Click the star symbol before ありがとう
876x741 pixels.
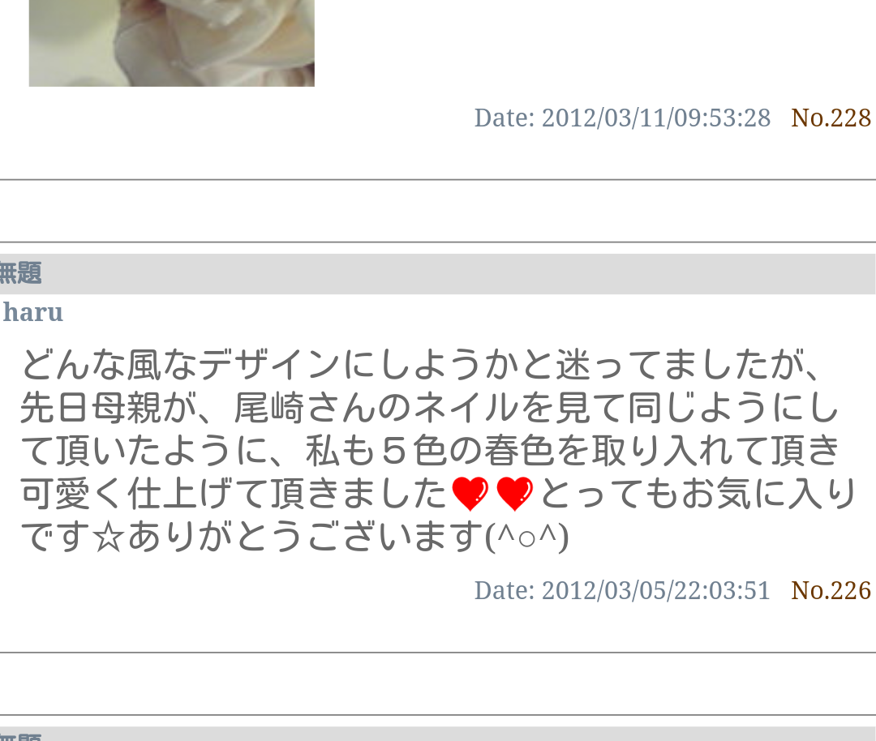click(109, 539)
